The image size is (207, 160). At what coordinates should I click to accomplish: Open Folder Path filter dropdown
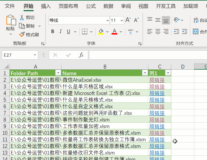pos(58,73)
